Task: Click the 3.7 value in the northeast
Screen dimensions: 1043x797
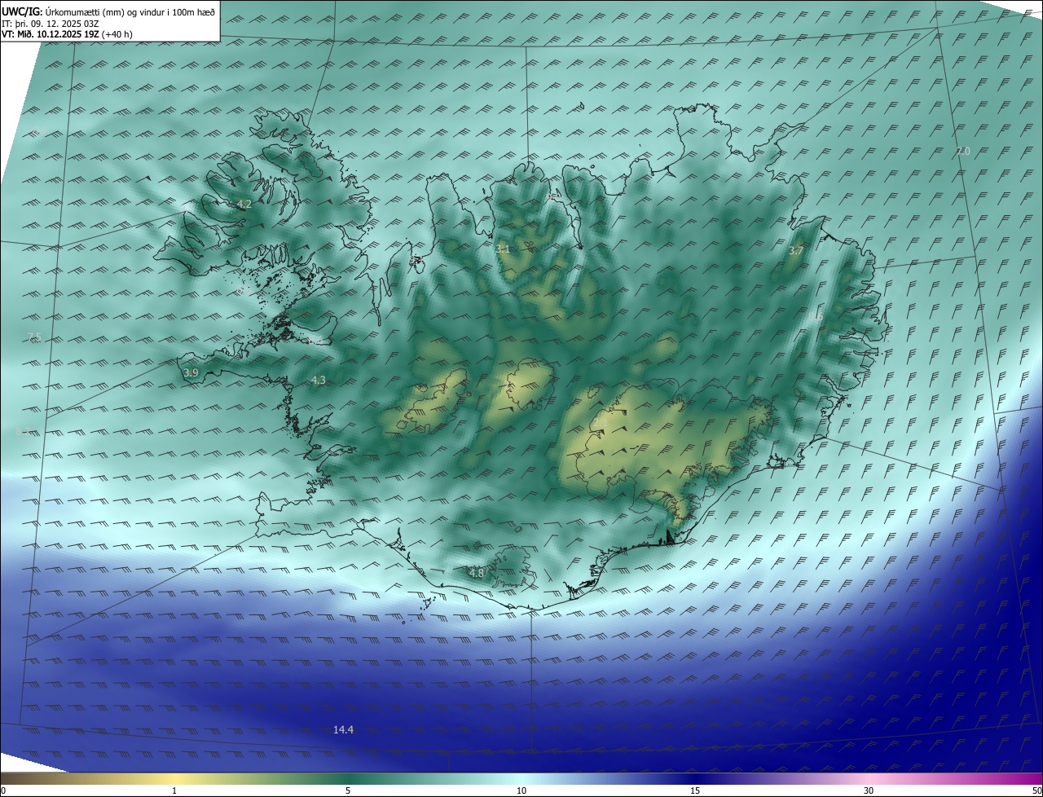Action: tap(796, 251)
